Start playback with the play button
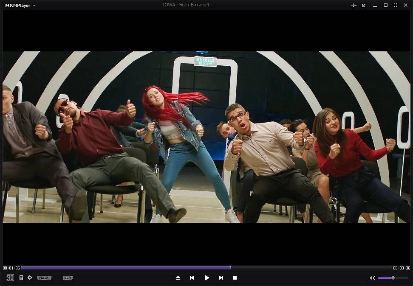 click(207, 278)
